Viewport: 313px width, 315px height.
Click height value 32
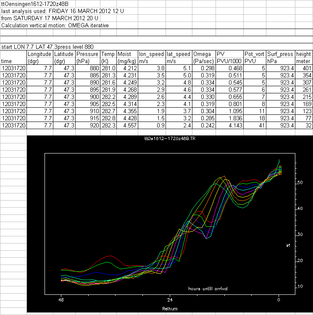[304, 125]
